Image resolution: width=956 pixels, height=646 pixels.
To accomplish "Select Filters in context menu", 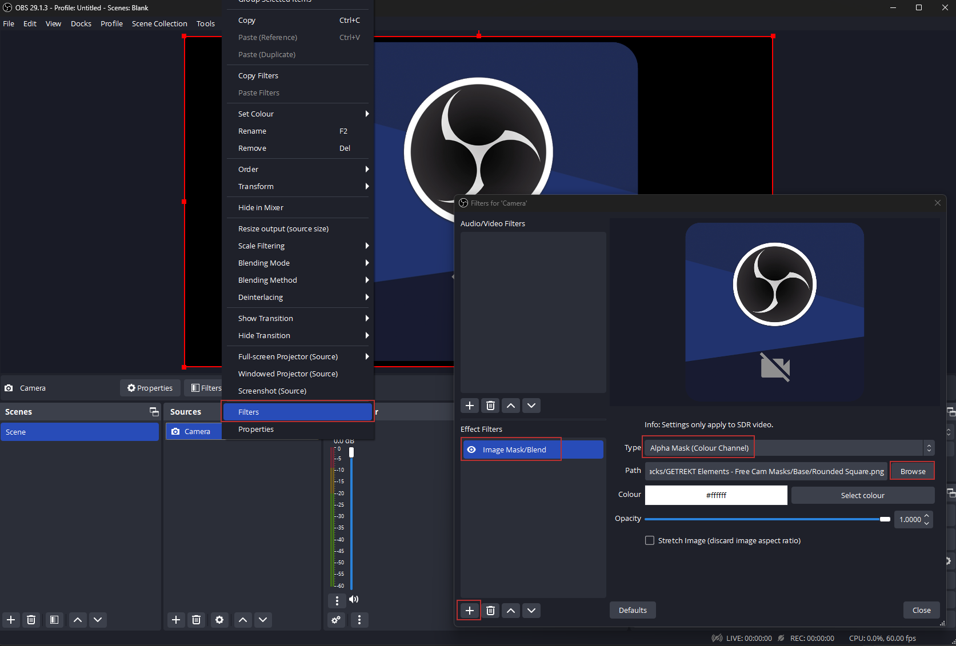I will coord(298,412).
